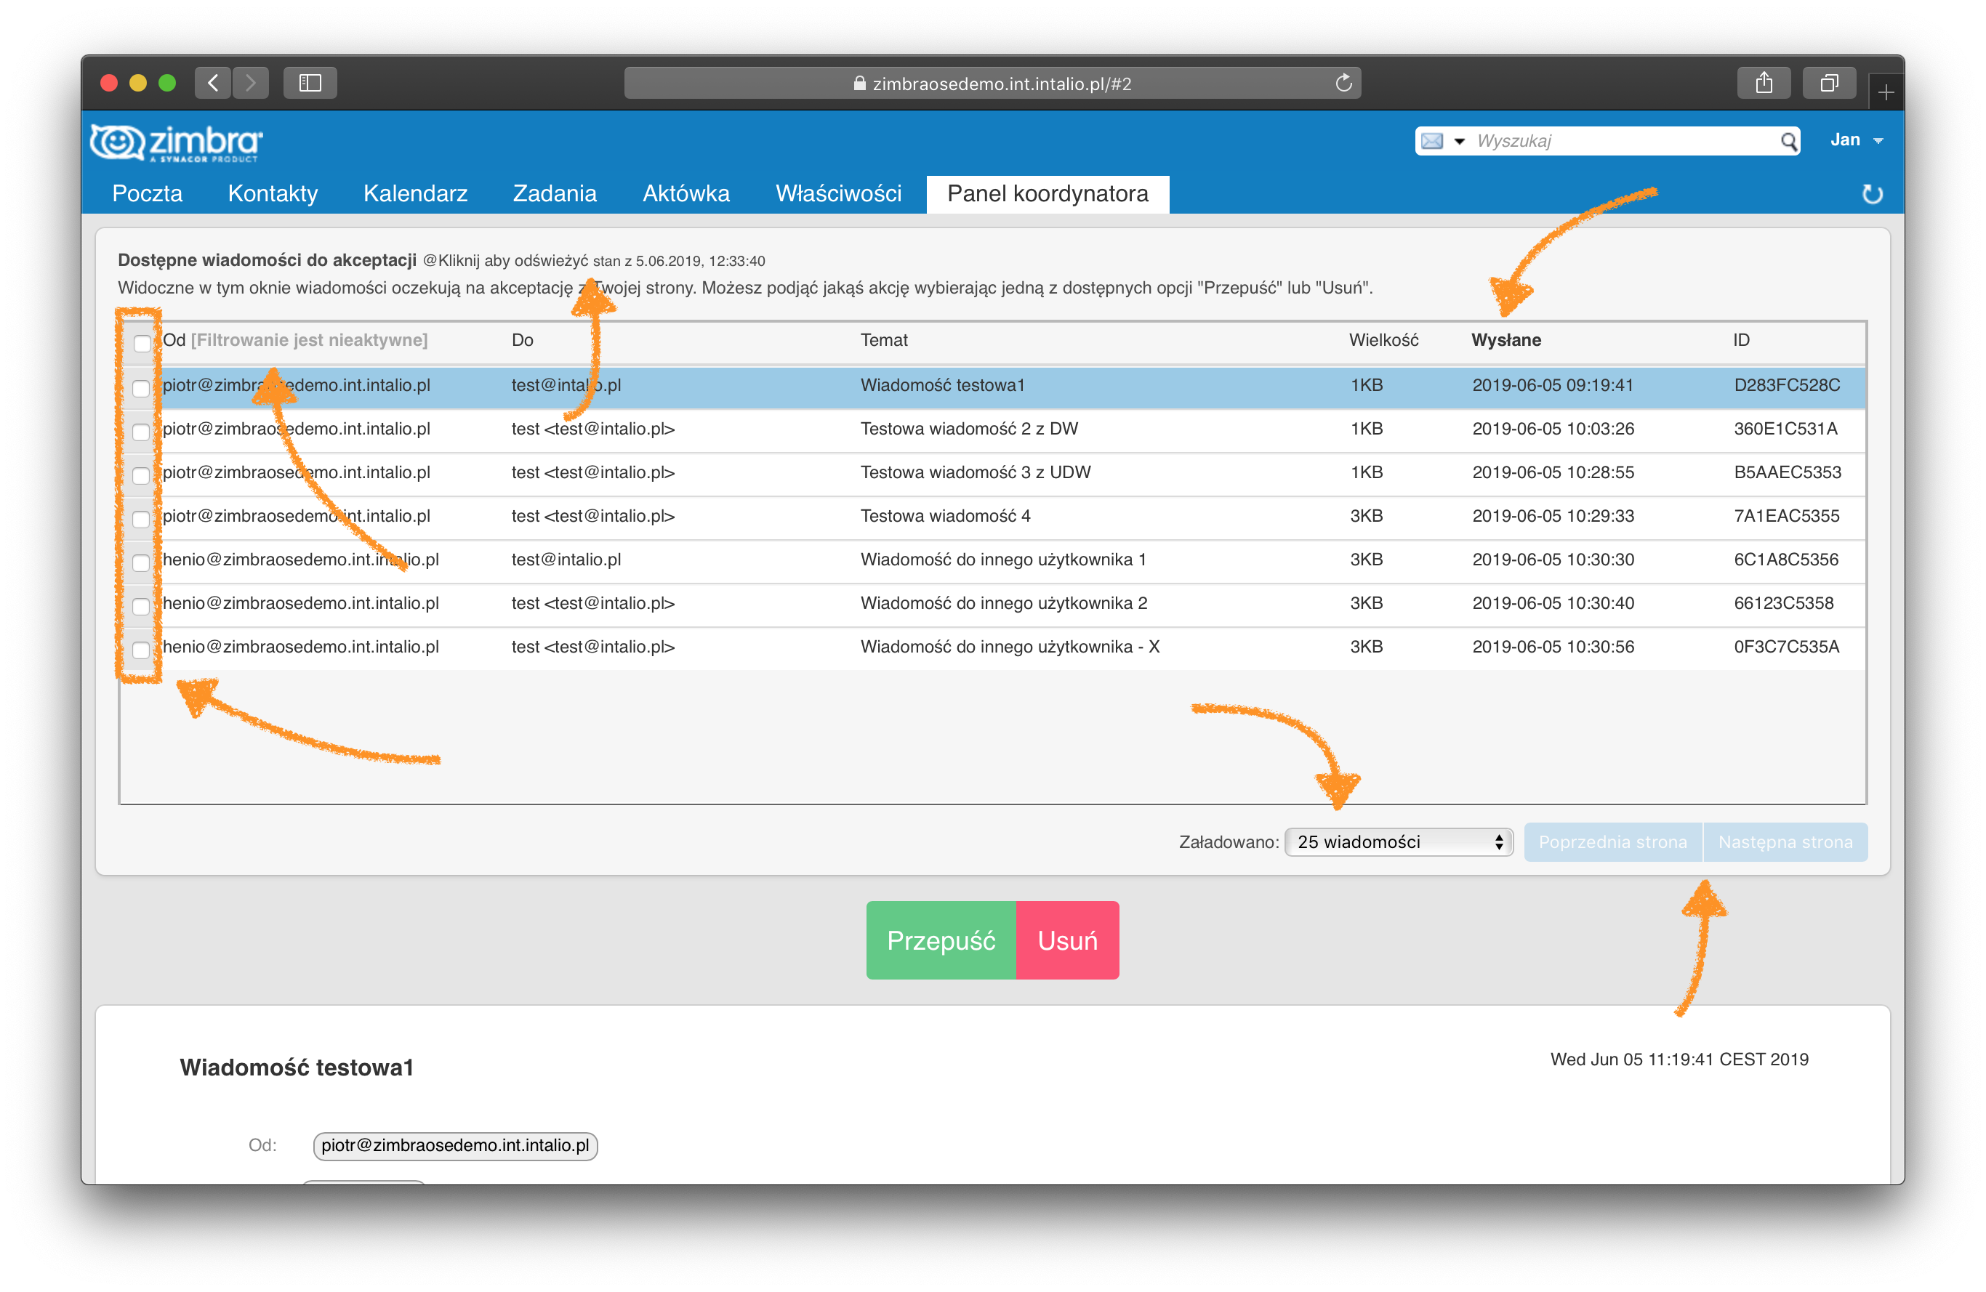Open the 25 wiadomości load count dropdown
1986x1292 pixels.
[1399, 841]
